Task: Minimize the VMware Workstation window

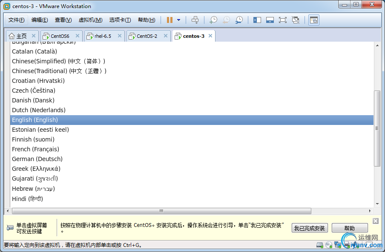Action: tap(344, 5)
